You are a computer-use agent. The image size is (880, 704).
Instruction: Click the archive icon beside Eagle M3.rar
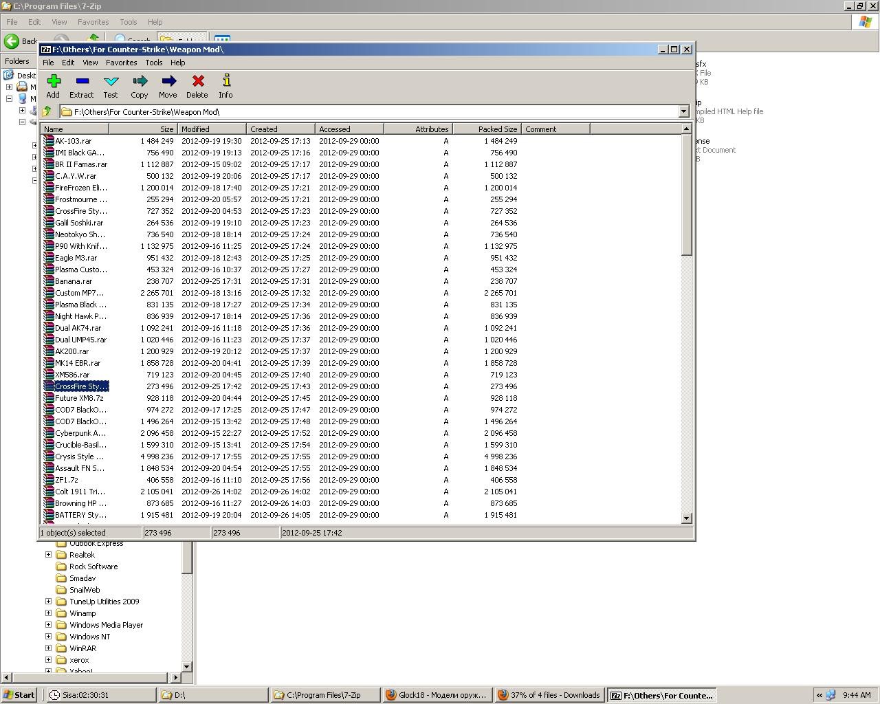coord(49,258)
